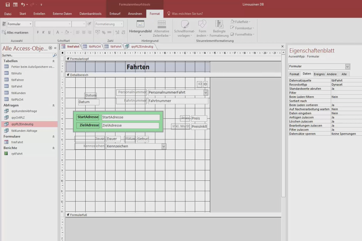The width and height of the screenshot is (362, 241).
Task: Align text right in Schriftart group
Action: pyautogui.click(x=90, y=32)
